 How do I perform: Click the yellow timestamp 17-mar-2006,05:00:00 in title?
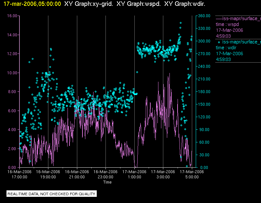pos(31,4)
